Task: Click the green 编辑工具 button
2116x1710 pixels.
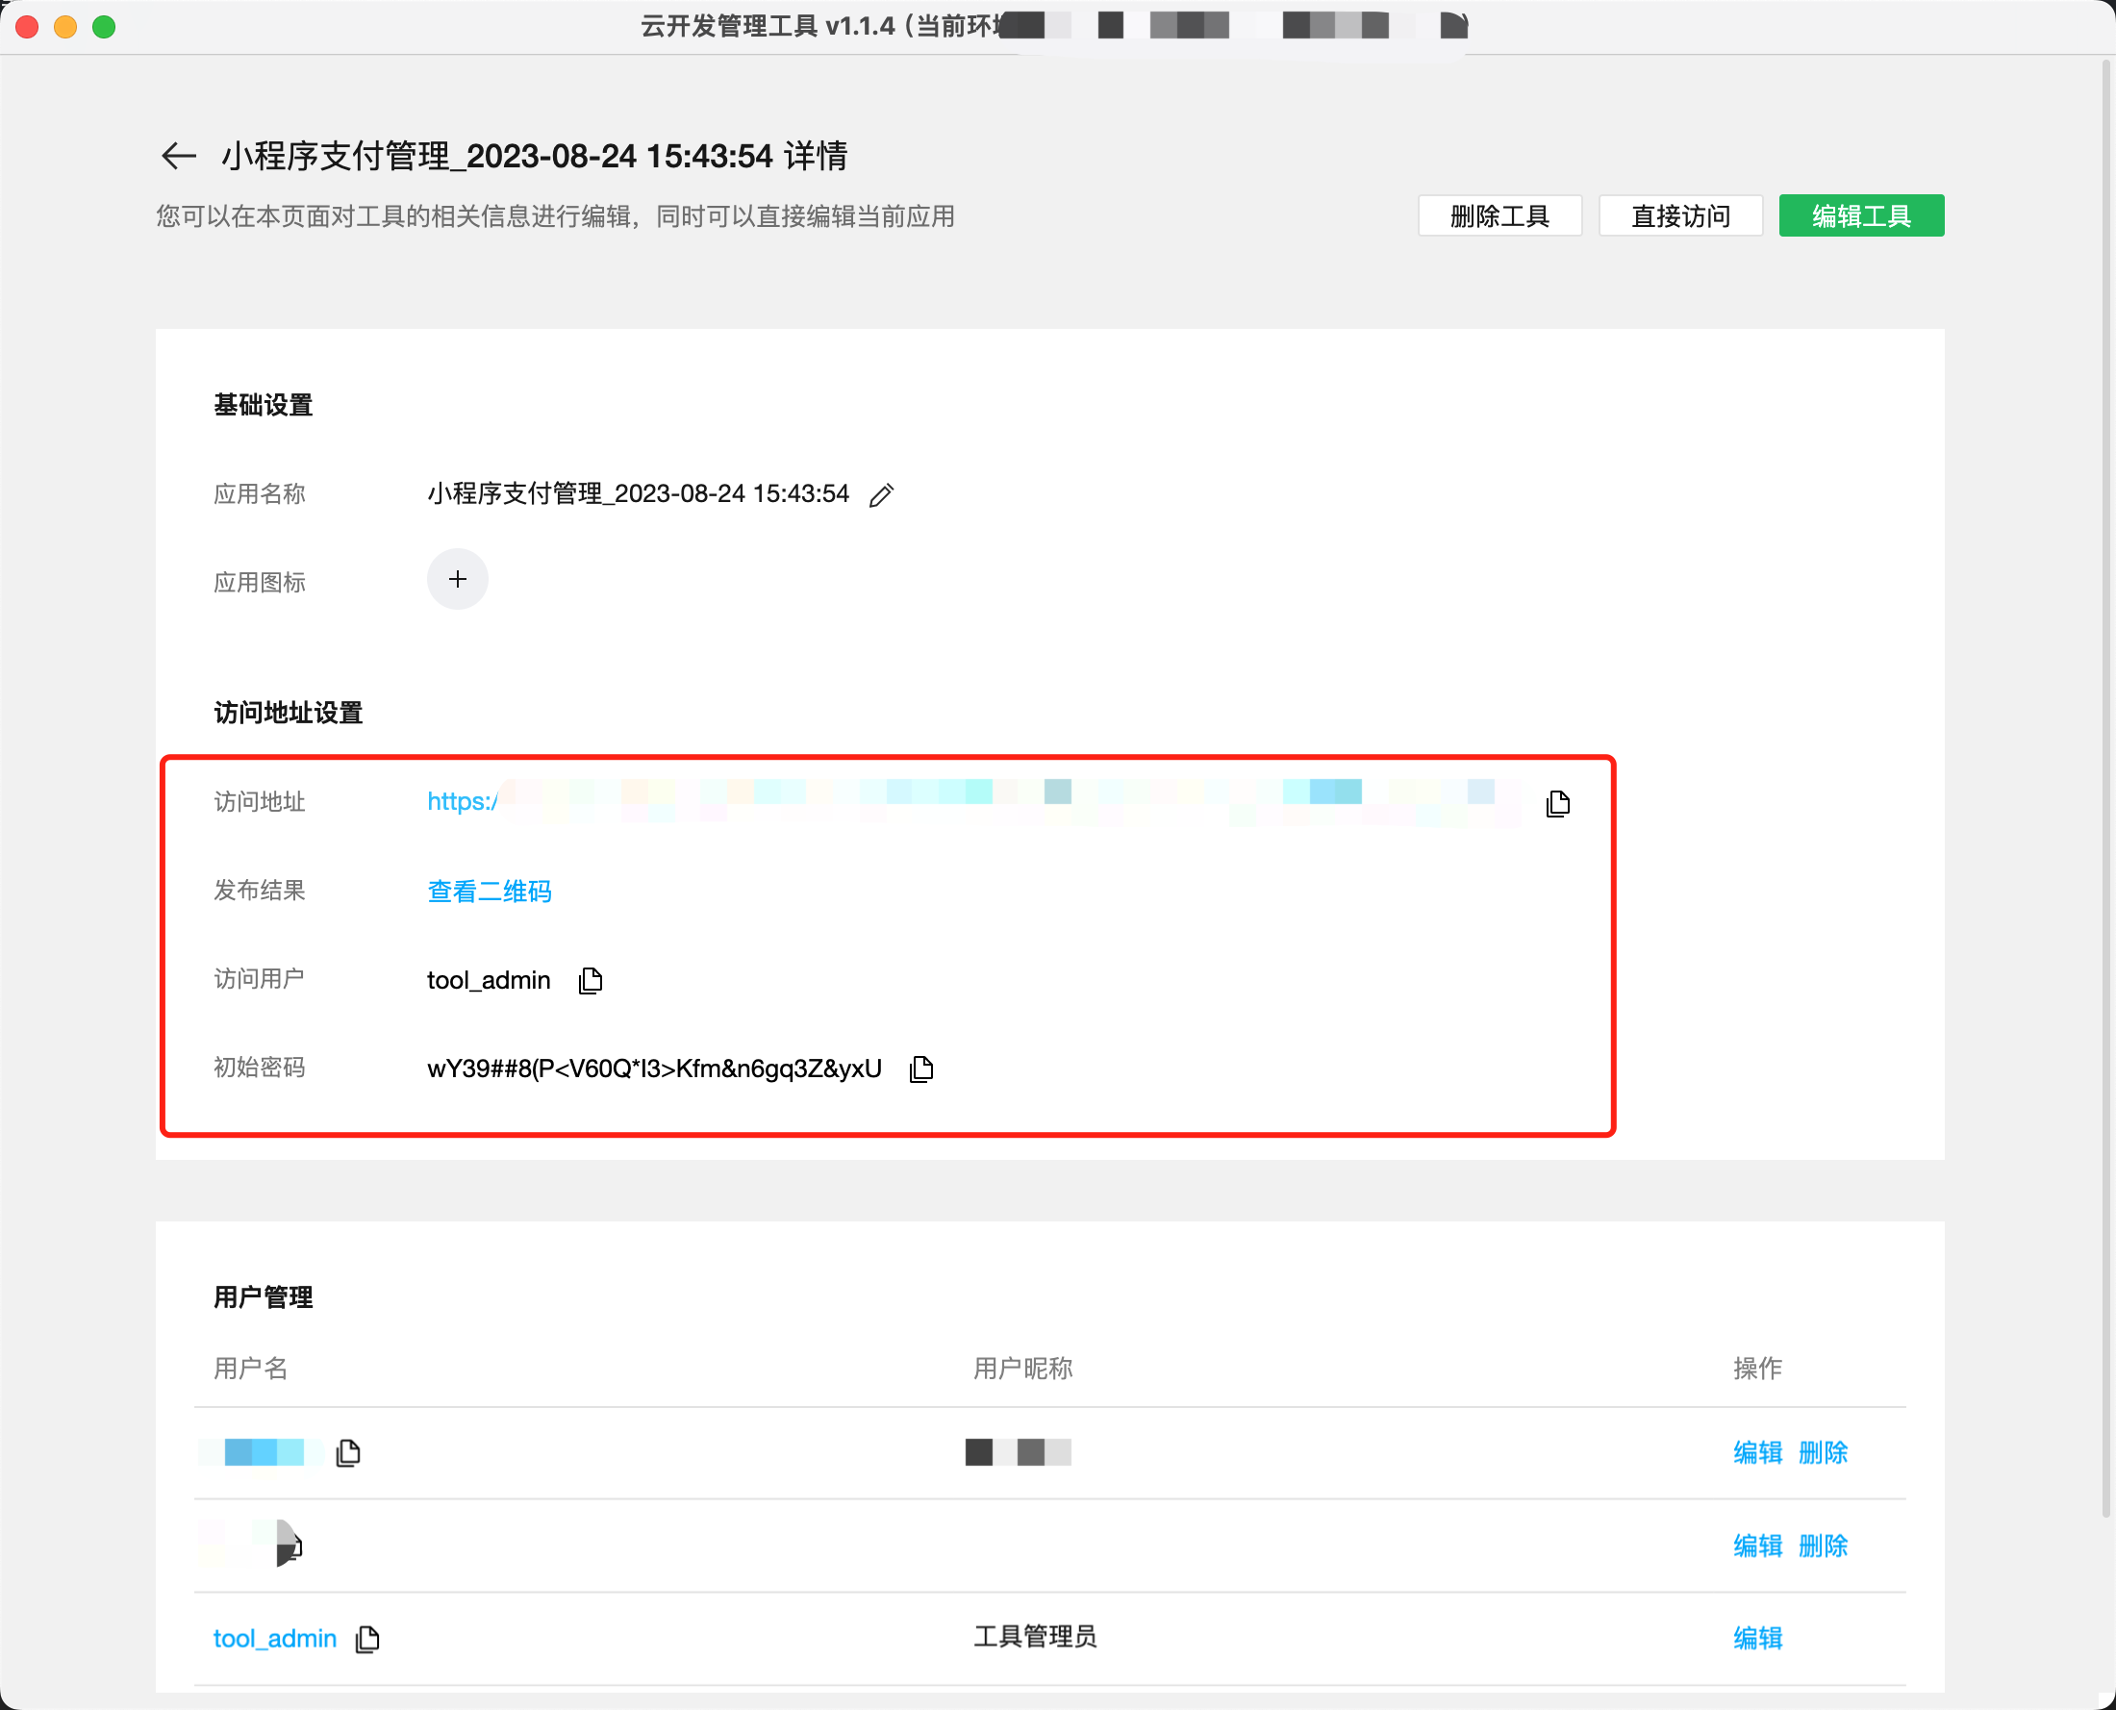Action: point(1861,215)
